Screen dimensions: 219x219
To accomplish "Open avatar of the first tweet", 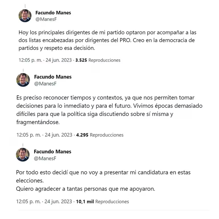I will pos(25,16).
